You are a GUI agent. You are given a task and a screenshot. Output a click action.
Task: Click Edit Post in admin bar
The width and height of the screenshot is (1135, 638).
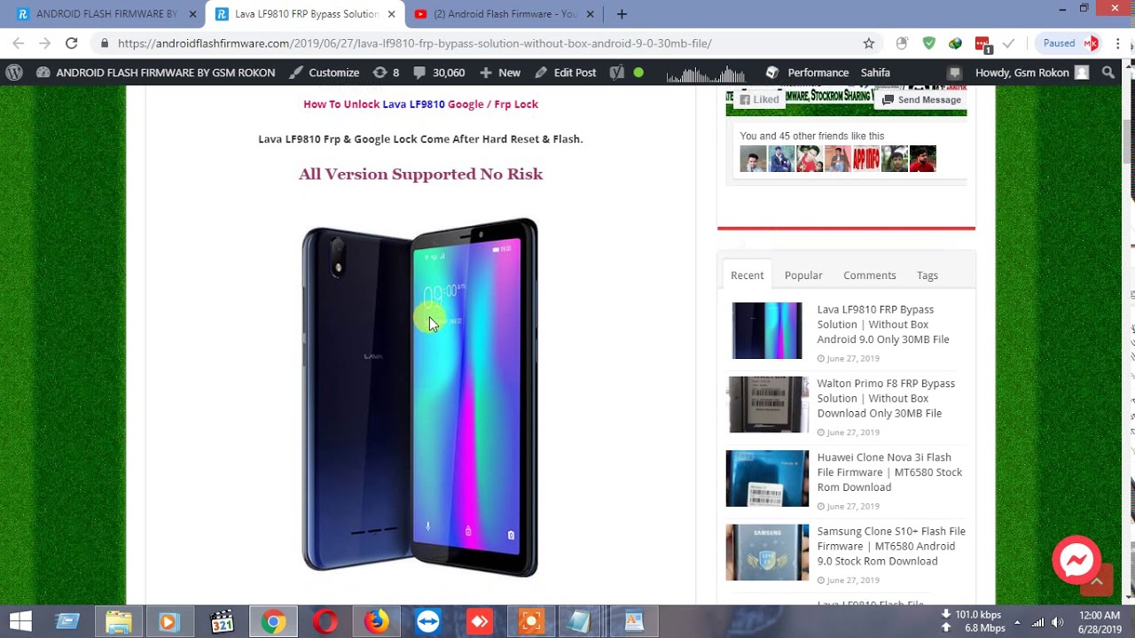[566, 73]
